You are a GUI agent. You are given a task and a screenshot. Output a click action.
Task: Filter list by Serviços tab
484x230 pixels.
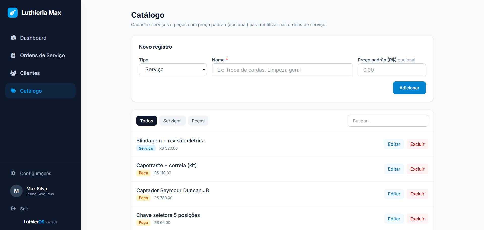[172, 121]
